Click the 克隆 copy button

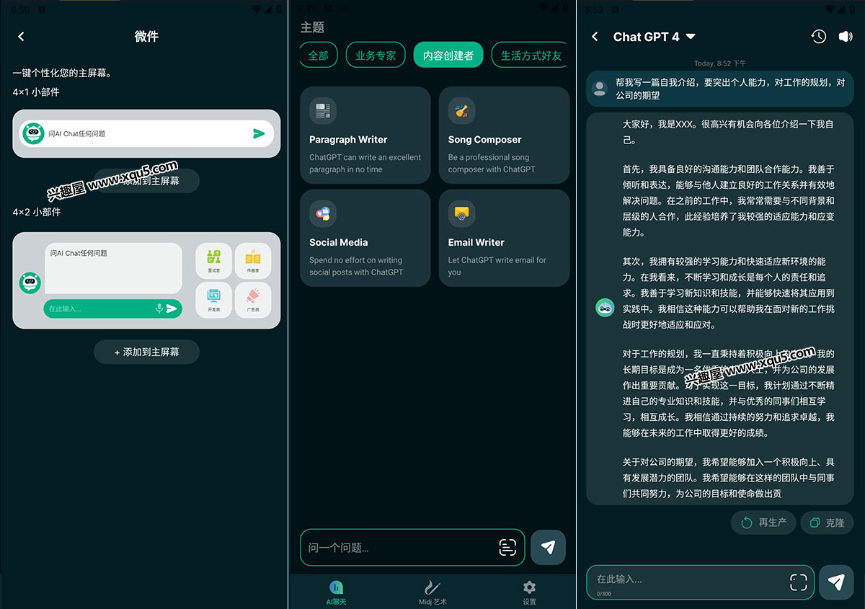tap(827, 523)
